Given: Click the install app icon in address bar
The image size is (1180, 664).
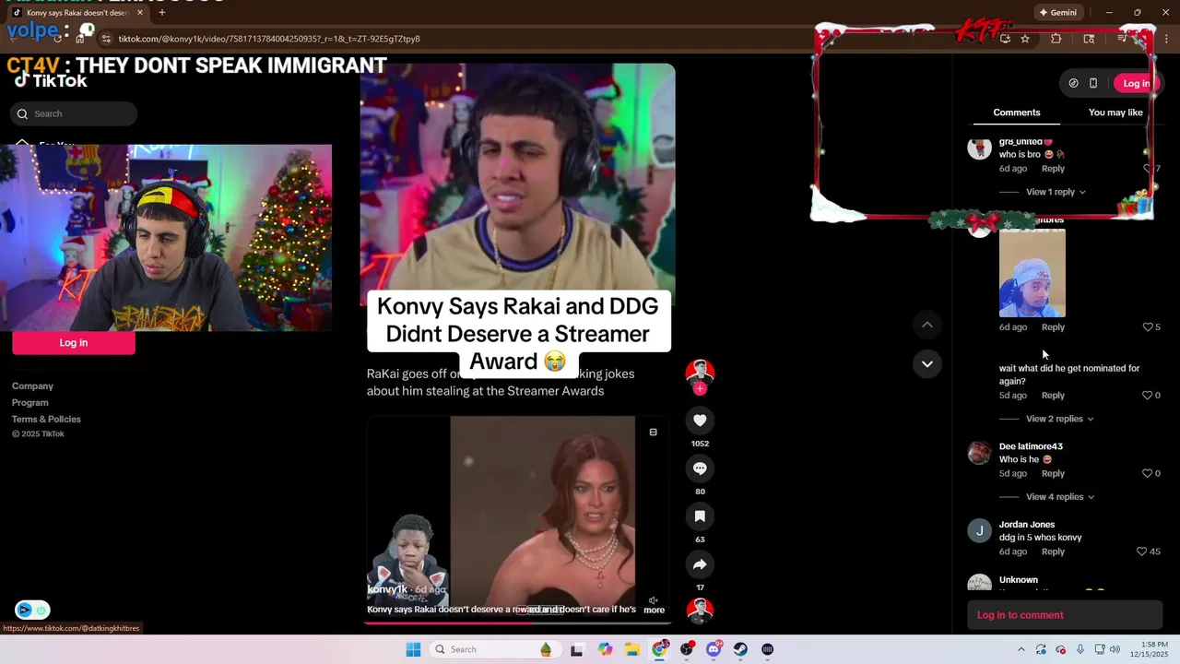Looking at the screenshot, I should (1005, 39).
